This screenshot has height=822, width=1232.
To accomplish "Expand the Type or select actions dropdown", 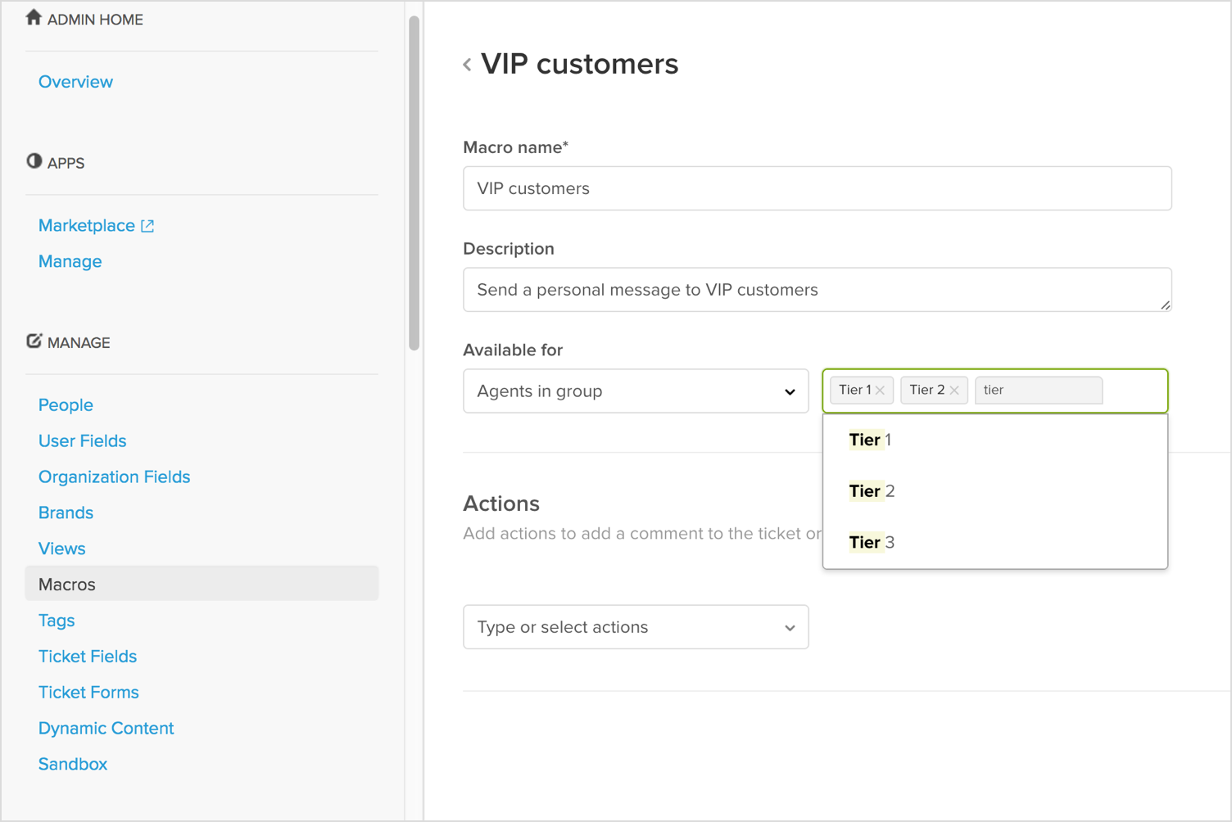I will point(635,627).
